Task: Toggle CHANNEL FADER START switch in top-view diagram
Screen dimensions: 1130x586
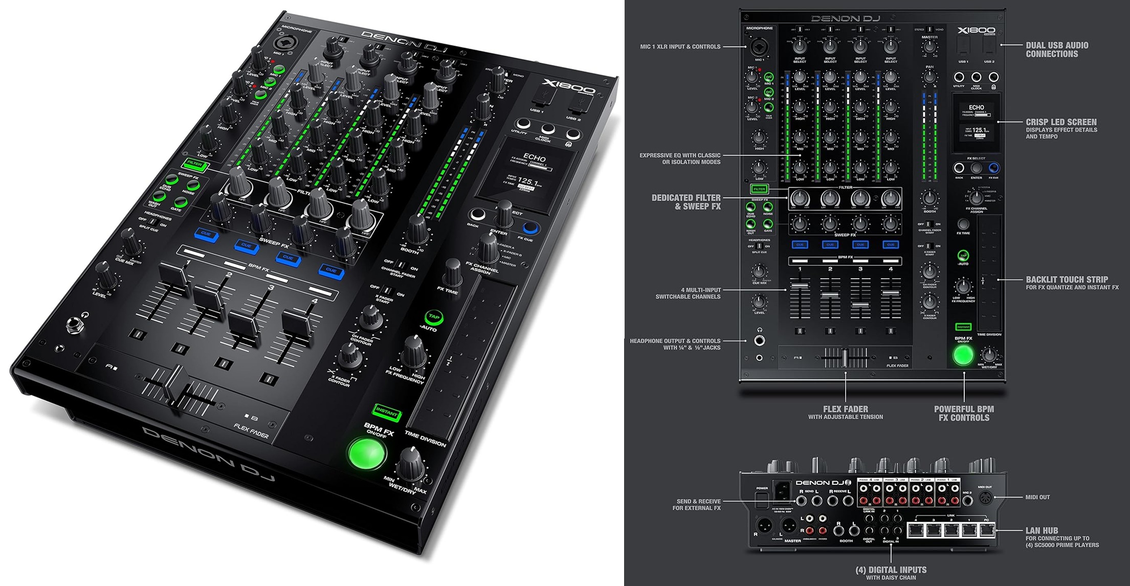Action: [x=929, y=224]
